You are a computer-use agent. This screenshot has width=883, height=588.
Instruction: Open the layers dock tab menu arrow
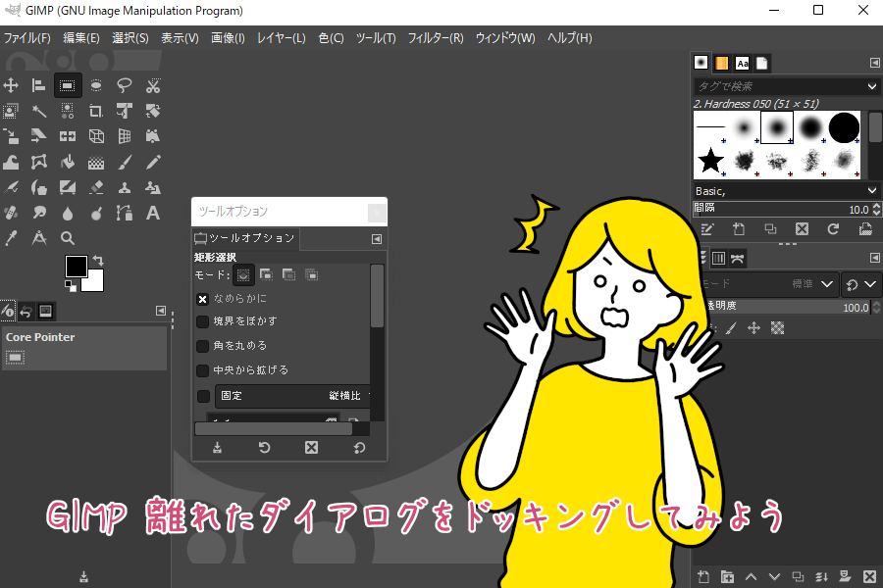(874, 258)
